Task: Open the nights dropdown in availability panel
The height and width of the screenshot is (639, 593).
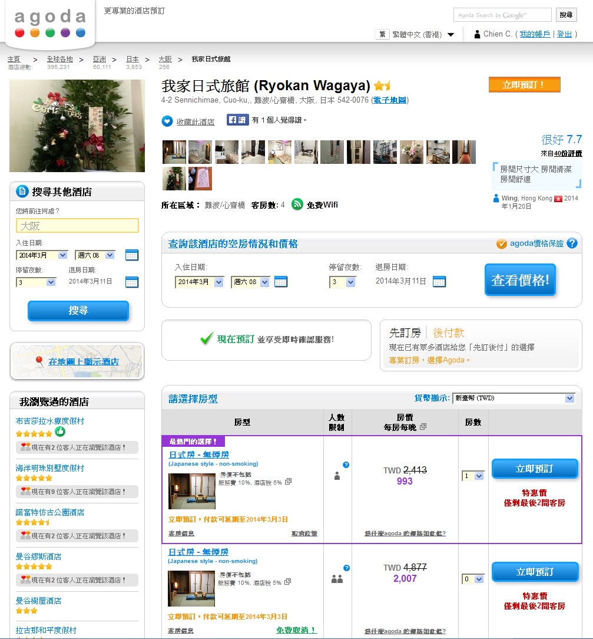Action: pos(342,282)
